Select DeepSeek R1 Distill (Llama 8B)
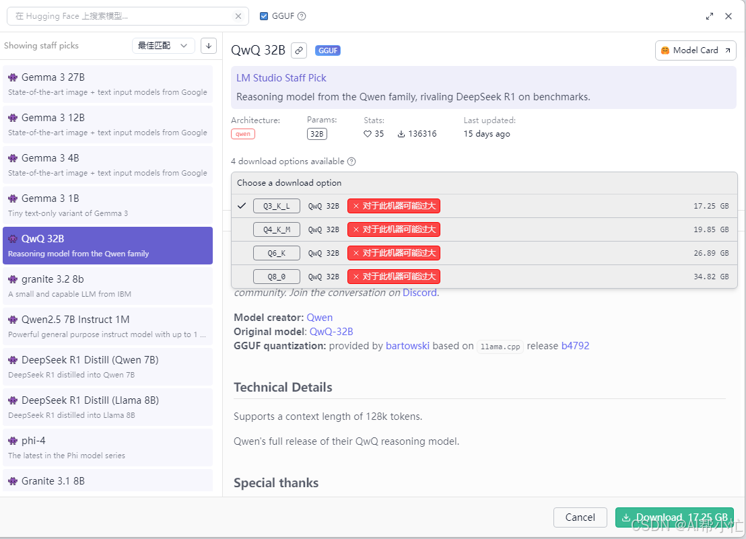This screenshot has width=746, height=539. tap(108, 407)
